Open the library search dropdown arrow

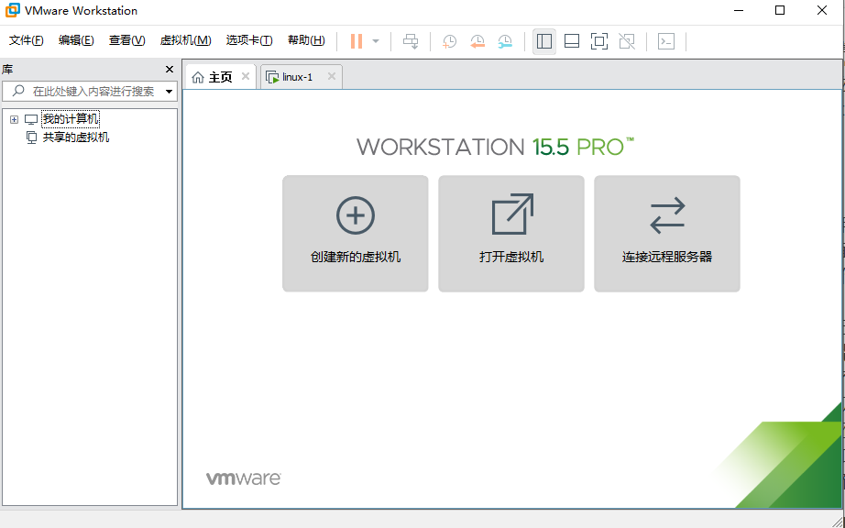tap(169, 92)
